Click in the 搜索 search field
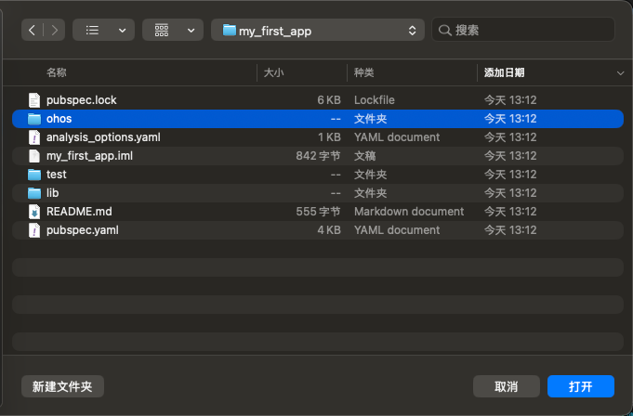The width and height of the screenshot is (633, 416). (523, 30)
